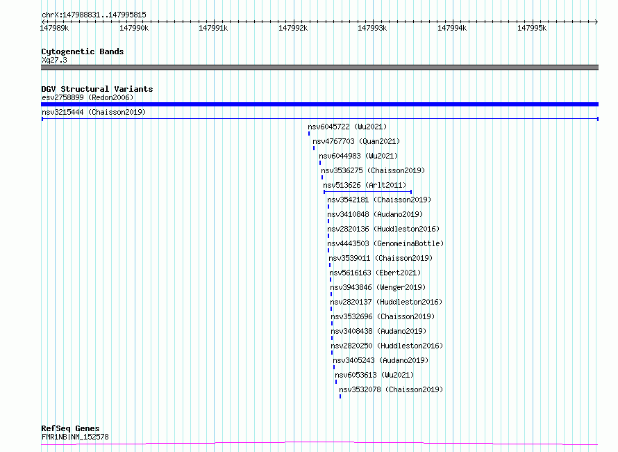Open the DGV Structural Variants track title

[97, 89]
